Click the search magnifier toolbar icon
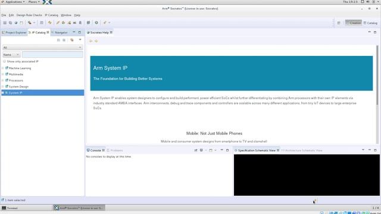 click(x=29, y=23)
